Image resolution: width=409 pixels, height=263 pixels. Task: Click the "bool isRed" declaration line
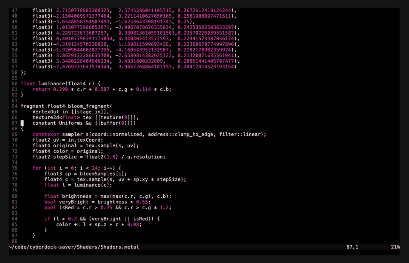pos(108,207)
